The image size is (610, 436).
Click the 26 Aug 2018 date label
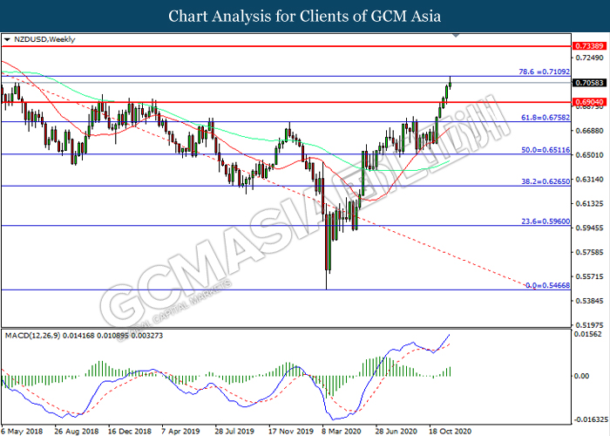77,432
